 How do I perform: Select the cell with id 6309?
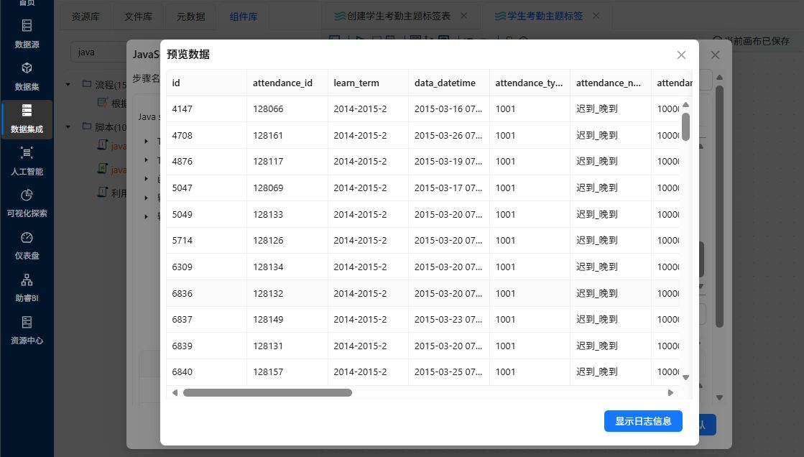point(207,267)
